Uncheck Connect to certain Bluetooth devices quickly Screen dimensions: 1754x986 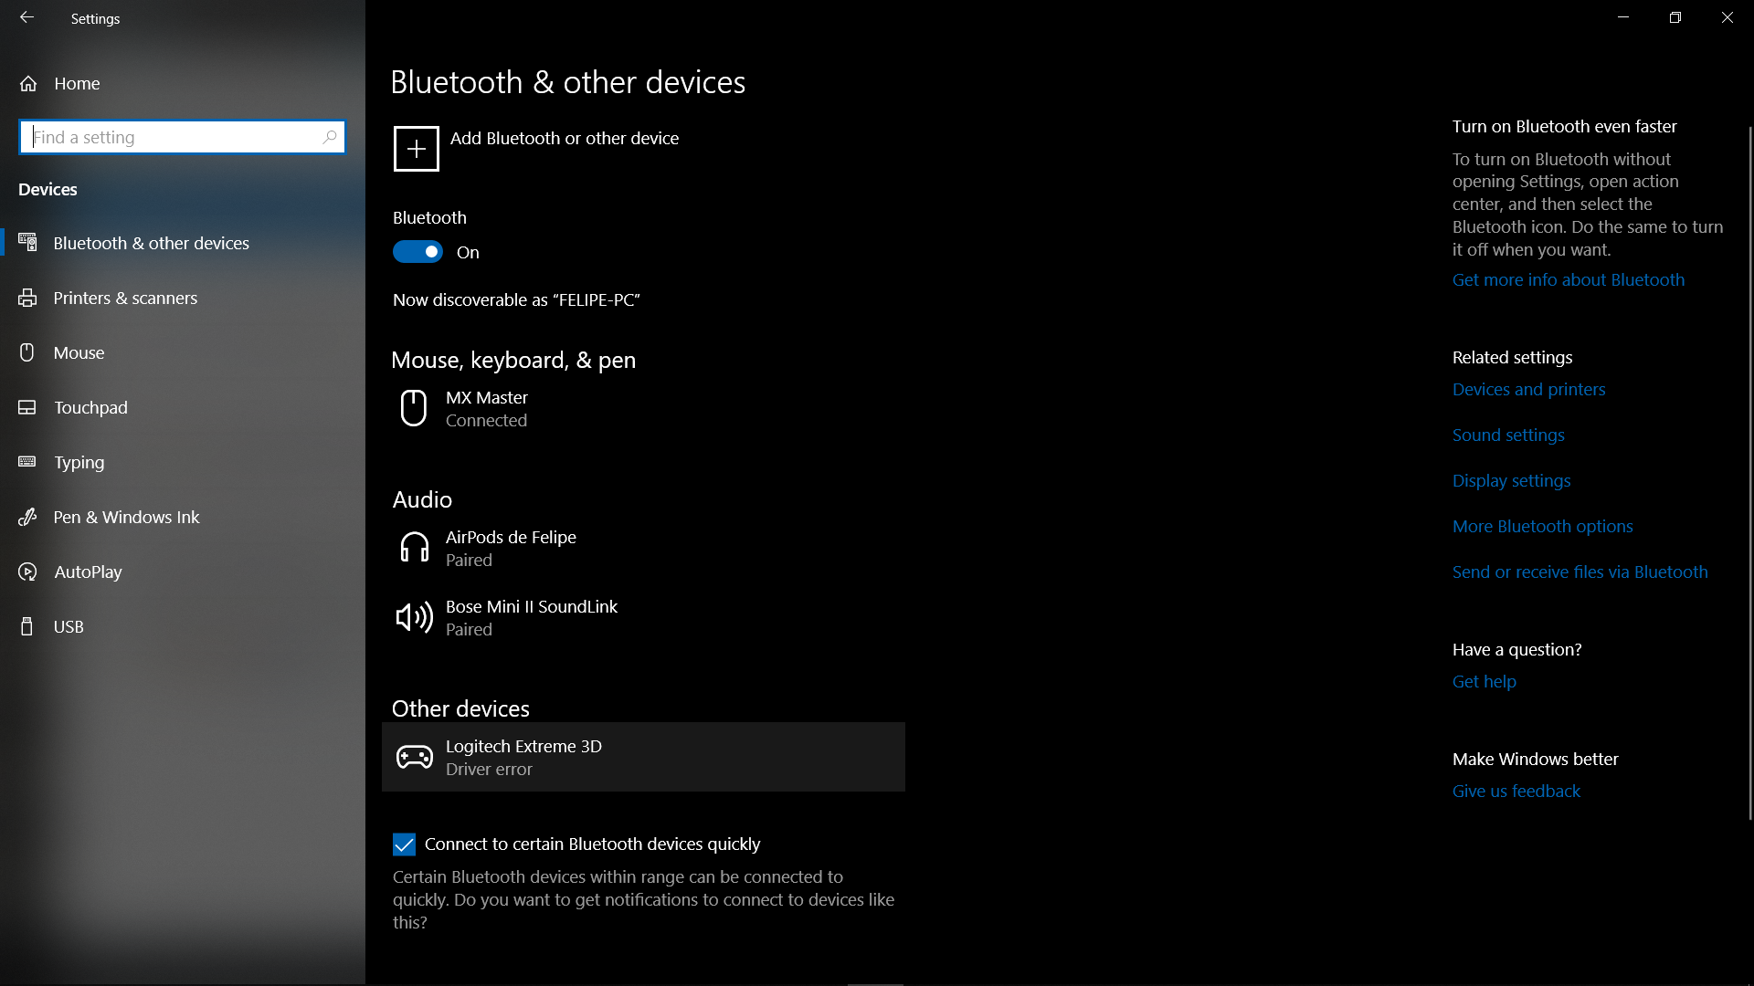click(x=404, y=844)
